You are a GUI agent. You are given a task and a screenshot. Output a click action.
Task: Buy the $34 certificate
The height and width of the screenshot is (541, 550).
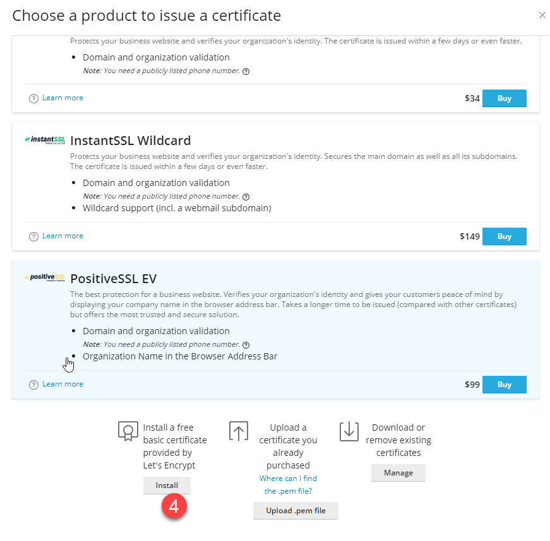point(504,98)
